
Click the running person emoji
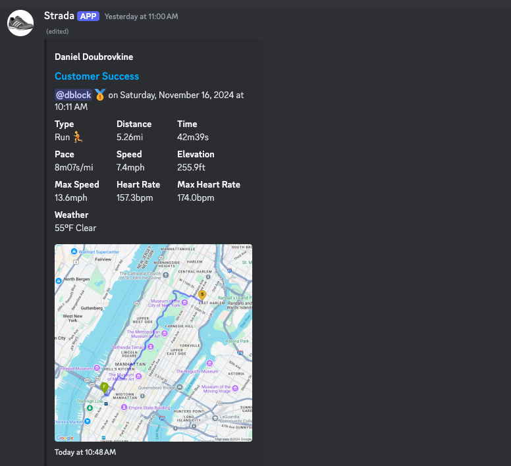point(78,137)
